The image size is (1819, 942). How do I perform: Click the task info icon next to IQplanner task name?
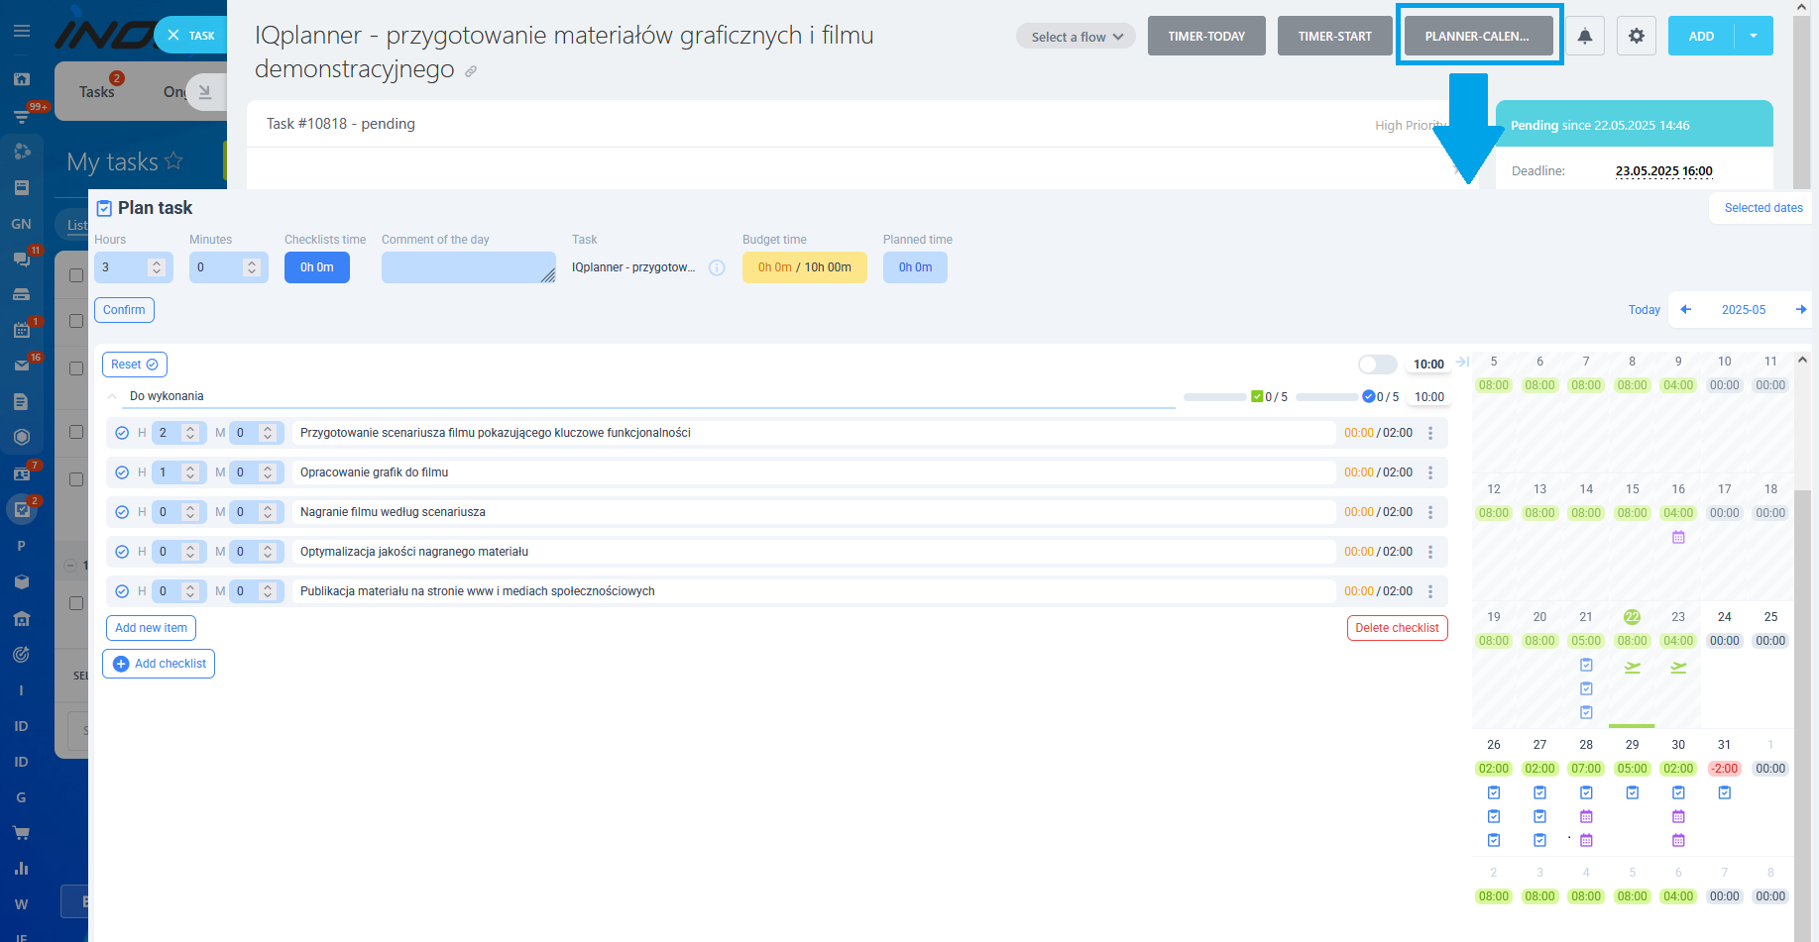click(x=717, y=267)
